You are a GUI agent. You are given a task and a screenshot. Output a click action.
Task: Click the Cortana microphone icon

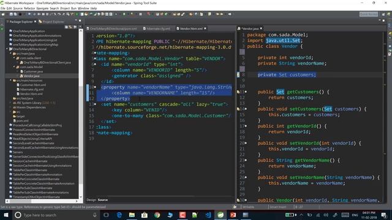pyautogui.click(x=95, y=215)
